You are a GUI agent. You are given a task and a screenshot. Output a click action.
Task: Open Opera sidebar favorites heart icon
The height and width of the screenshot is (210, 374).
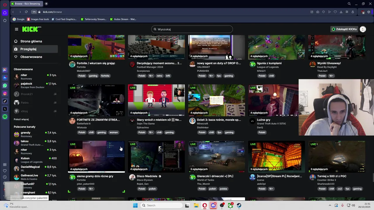5,171
